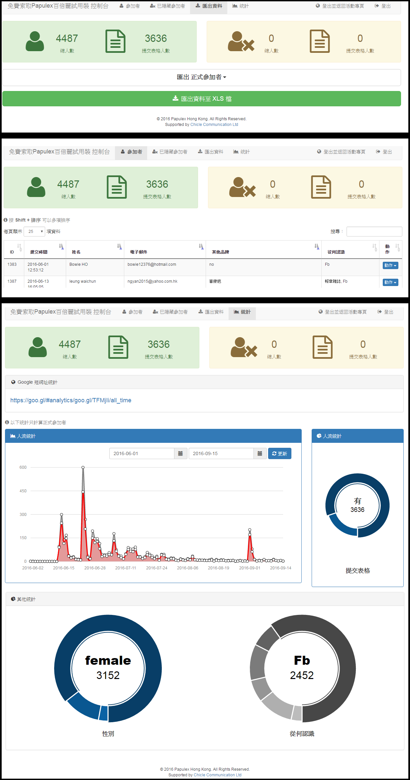Viewport: 410px width, 780px height.
Task: Click the 搜尋 search input field
Action: (x=374, y=232)
